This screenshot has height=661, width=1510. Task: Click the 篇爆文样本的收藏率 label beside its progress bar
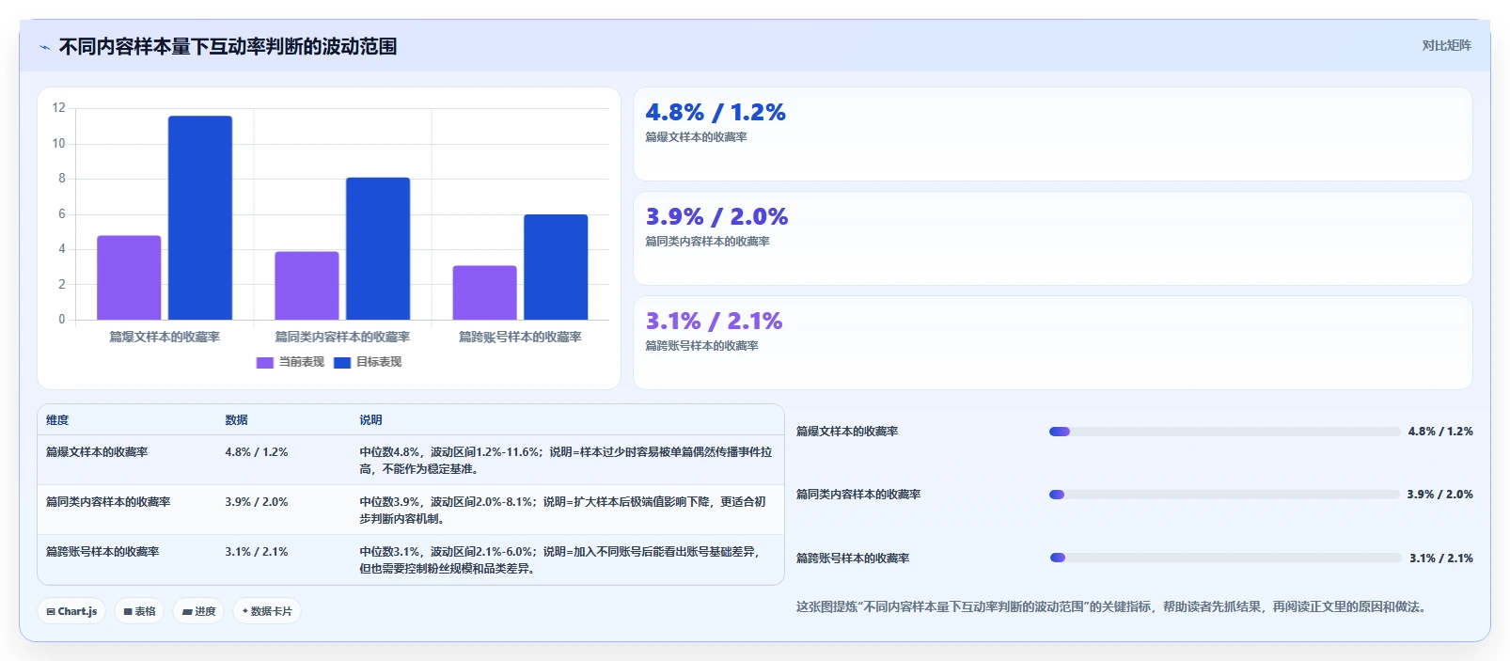(847, 432)
